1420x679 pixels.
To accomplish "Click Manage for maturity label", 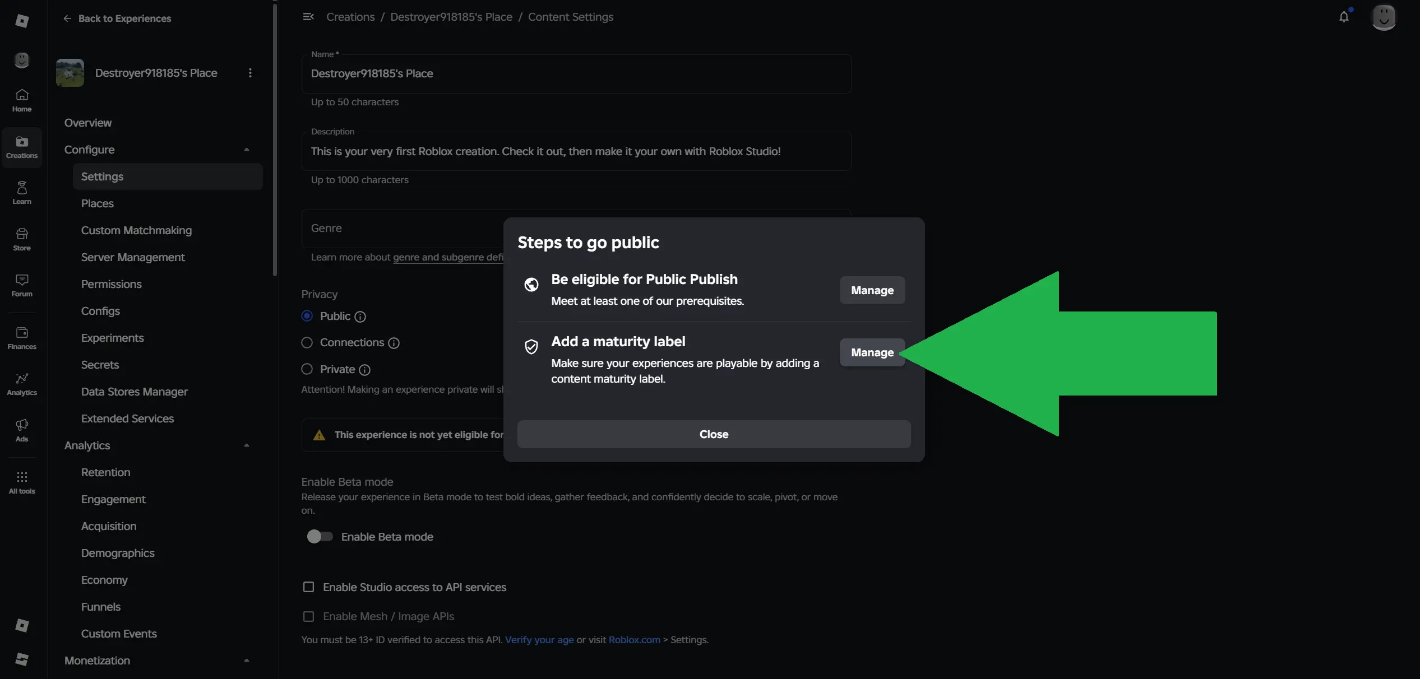I will point(872,352).
